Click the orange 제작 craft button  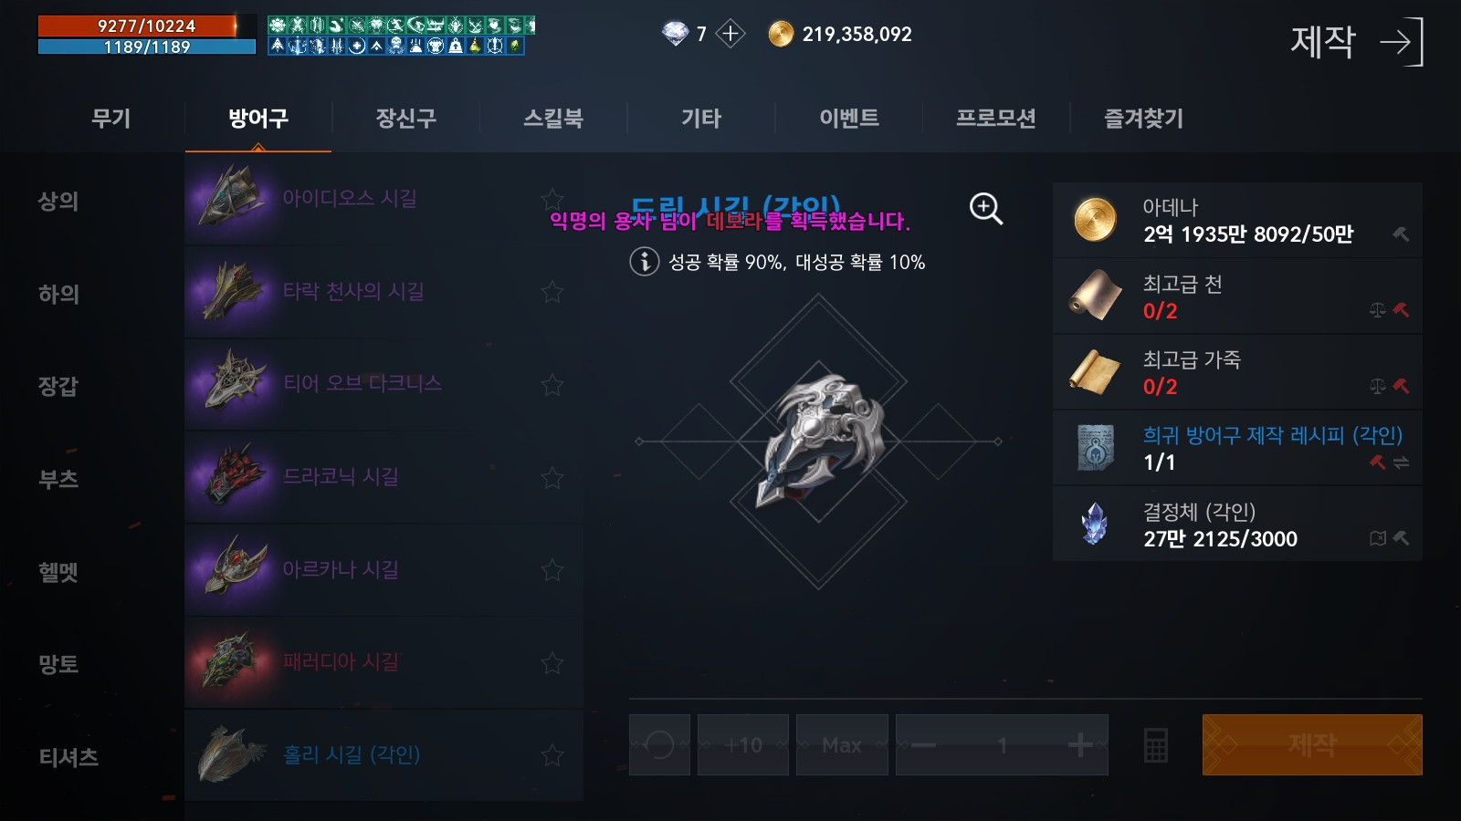[1312, 745]
